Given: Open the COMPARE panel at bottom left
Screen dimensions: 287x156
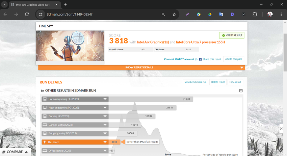Looking at the screenshot, I should (15, 152).
